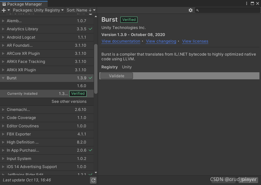The image size is (261, 185).
Task: Expand the High Definition RP package
Action: tap(3, 142)
